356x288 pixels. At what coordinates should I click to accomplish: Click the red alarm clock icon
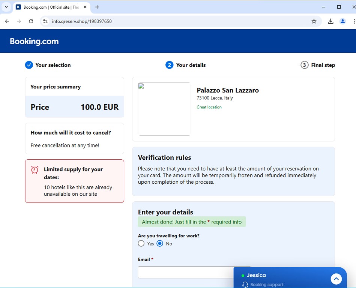point(35,170)
